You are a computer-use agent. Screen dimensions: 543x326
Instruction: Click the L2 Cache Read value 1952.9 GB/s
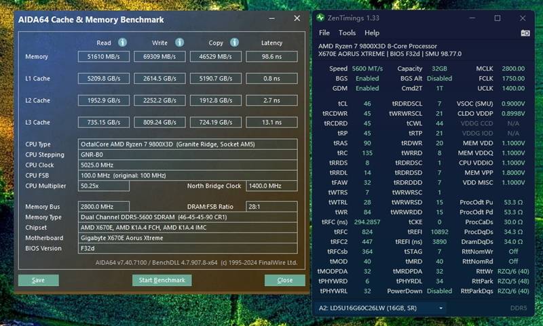pyautogui.click(x=104, y=100)
